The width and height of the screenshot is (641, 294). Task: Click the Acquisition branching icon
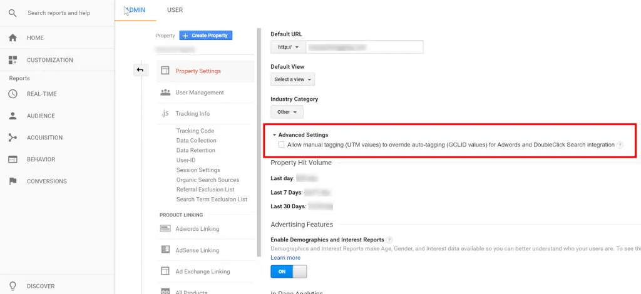coord(13,138)
